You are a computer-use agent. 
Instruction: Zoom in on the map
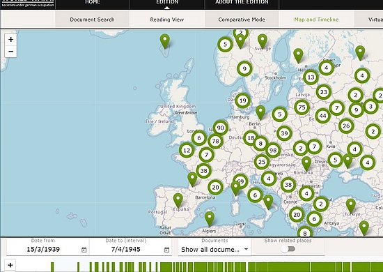tap(10, 40)
